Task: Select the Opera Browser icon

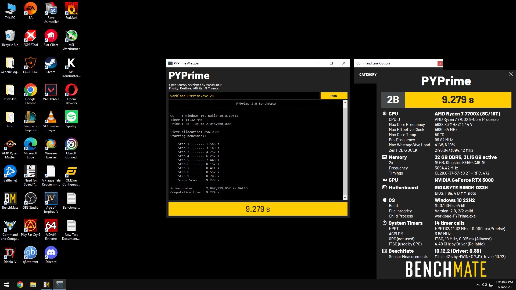Action: coord(71,94)
